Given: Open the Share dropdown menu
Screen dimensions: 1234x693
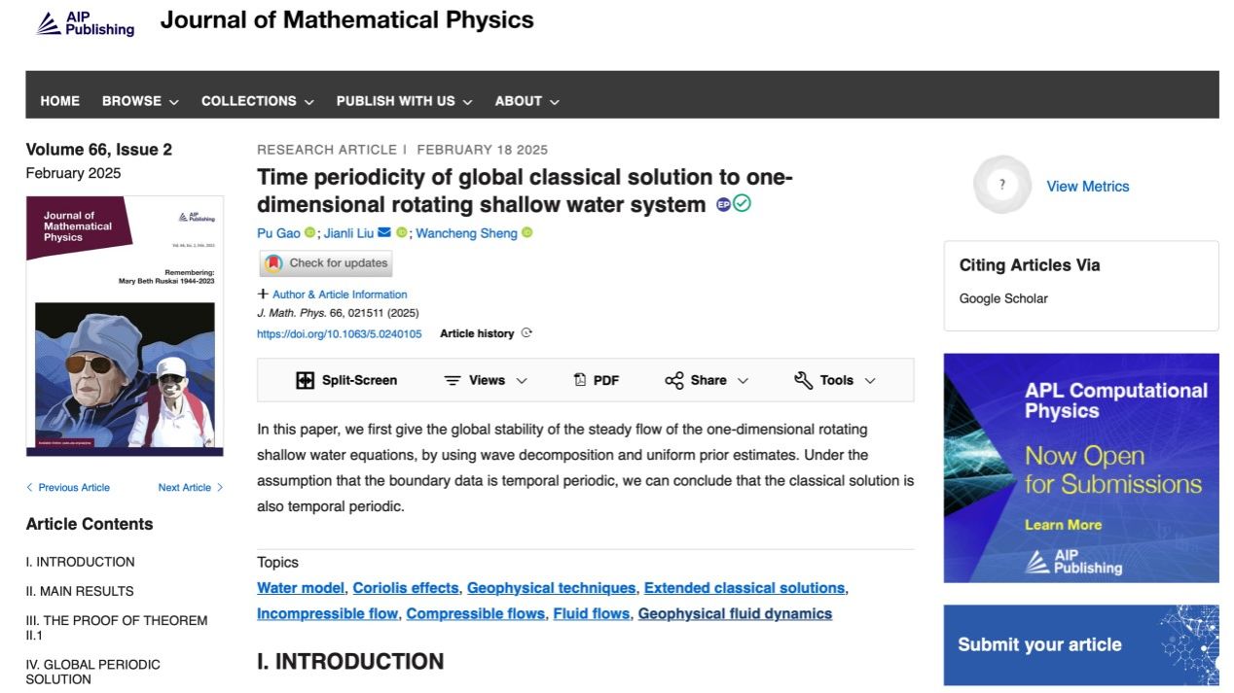Looking at the screenshot, I should (707, 380).
